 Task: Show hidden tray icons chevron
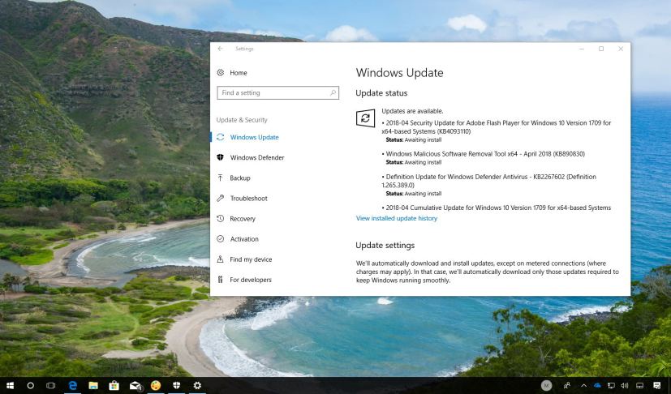[583, 385]
